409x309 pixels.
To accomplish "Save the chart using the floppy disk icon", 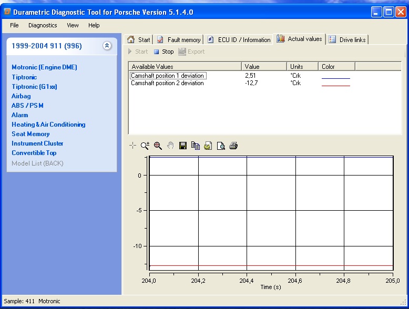I will (183, 146).
